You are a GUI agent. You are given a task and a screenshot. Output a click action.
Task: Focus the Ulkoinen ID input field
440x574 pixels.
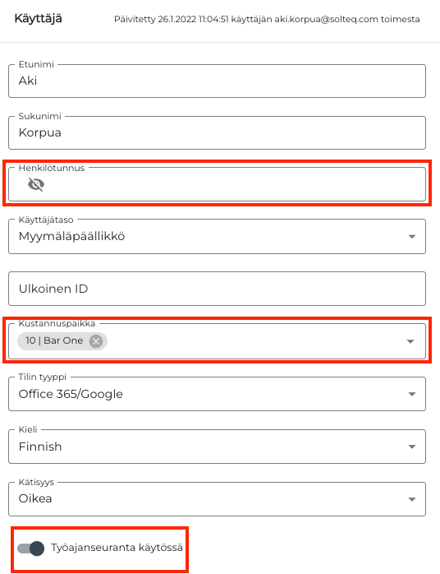point(217,289)
